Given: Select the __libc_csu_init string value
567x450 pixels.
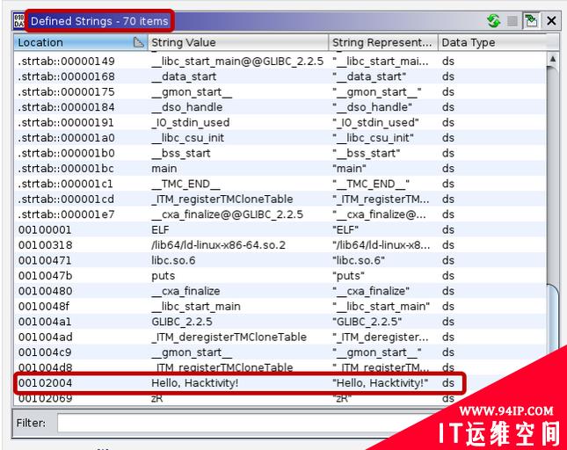Looking at the screenshot, I should pyautogui.click(x=188, y=138).
